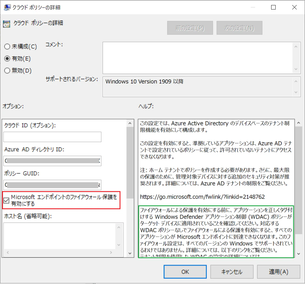
Task: Click inside the ホスト名 (省略可能) text box
Action: (x=60, y=236)
